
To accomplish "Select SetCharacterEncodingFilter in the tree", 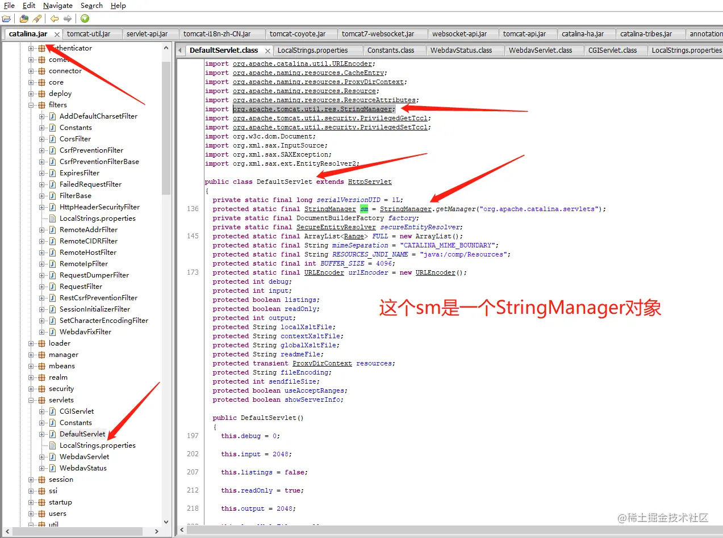I will click(x=104, y=321).
